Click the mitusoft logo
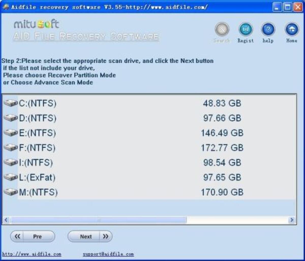The width and height of the screenshot is (305, 261). pyautogui.click(x=36, y=24)
